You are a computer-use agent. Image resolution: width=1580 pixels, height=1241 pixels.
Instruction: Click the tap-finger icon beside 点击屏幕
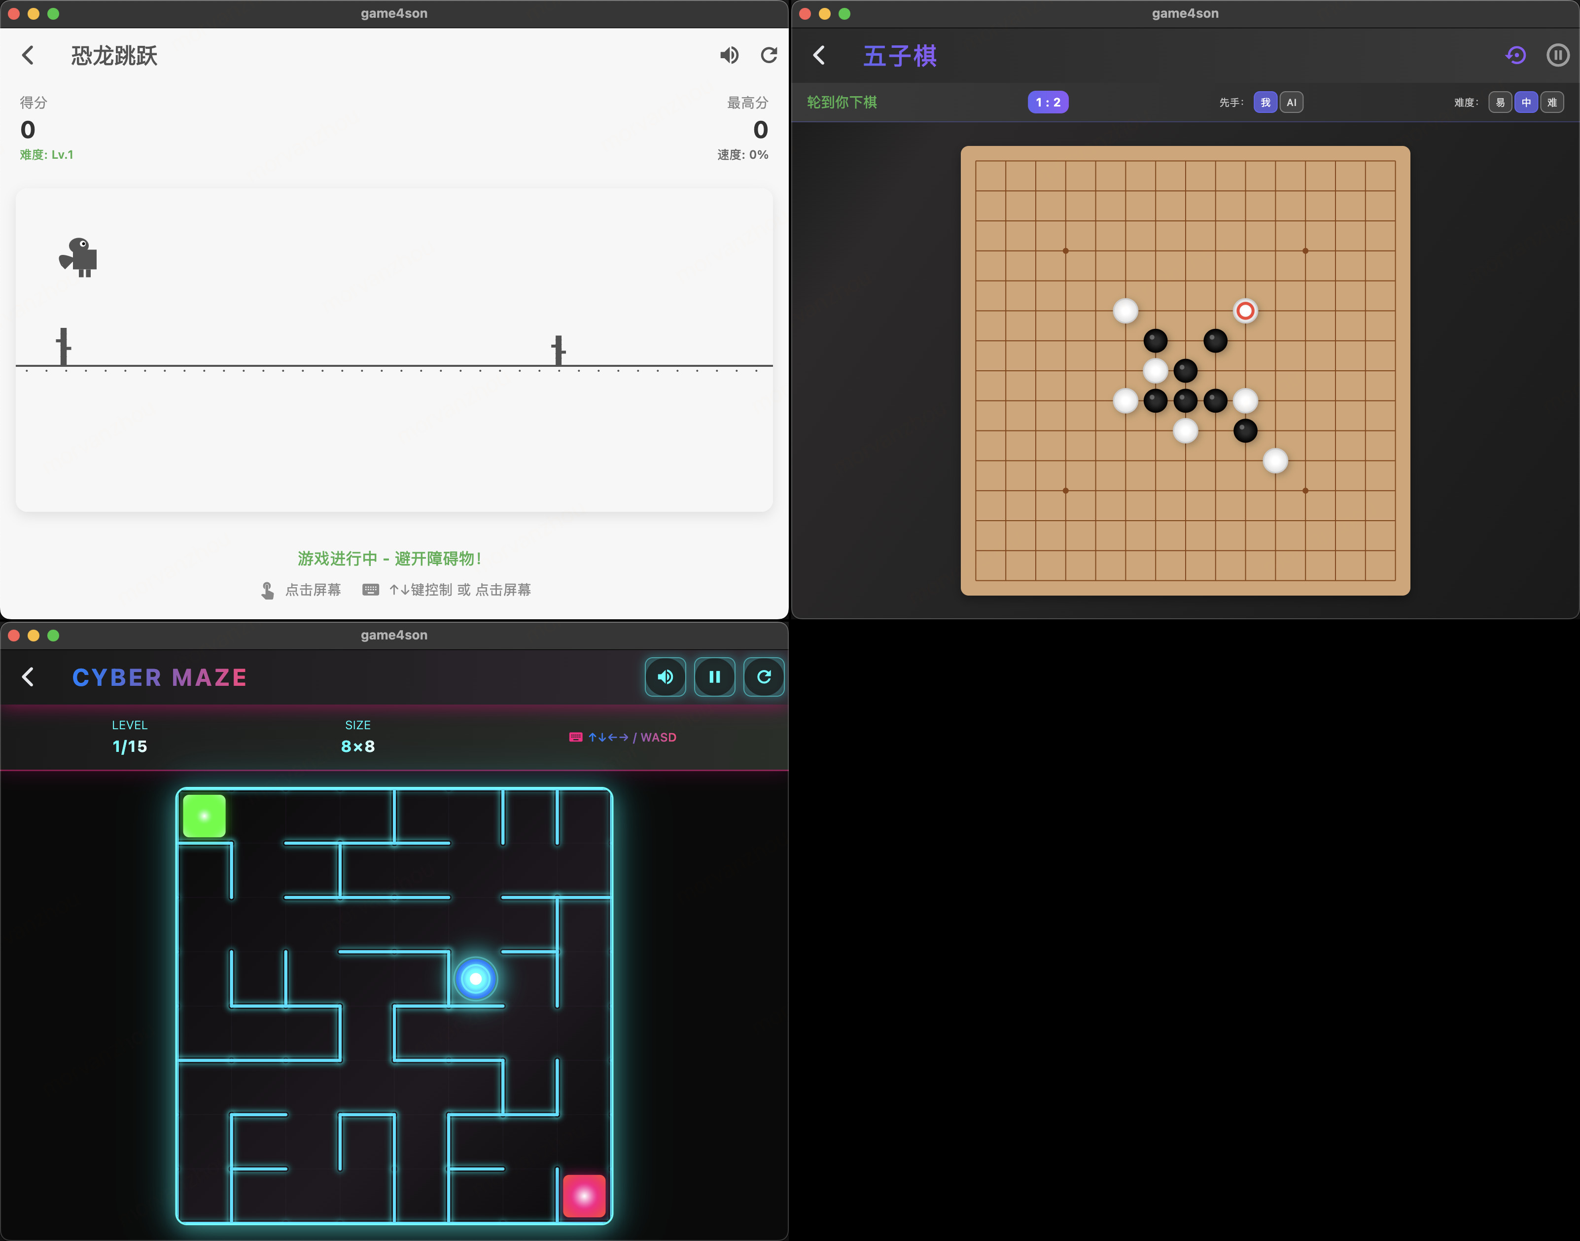coord(268,591)
